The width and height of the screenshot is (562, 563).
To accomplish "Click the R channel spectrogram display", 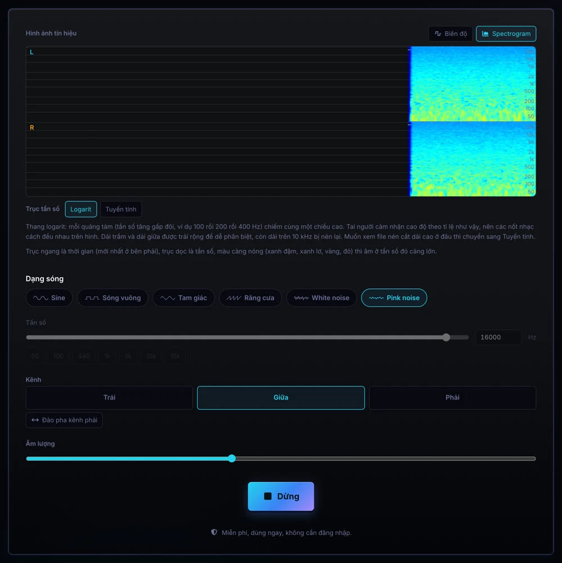I will [281, 159].
